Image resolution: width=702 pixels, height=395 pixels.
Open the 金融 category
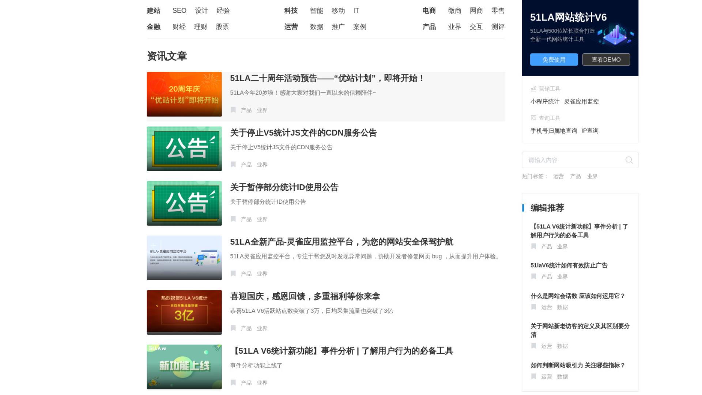[154, 27]
